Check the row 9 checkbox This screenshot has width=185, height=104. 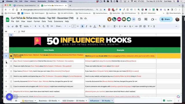11,81
